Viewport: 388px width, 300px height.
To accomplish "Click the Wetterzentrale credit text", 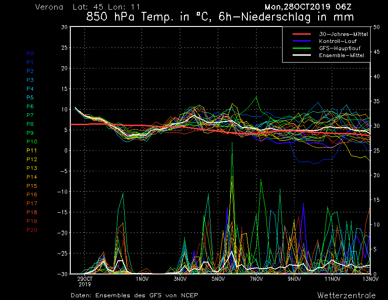I will [346, 295].
